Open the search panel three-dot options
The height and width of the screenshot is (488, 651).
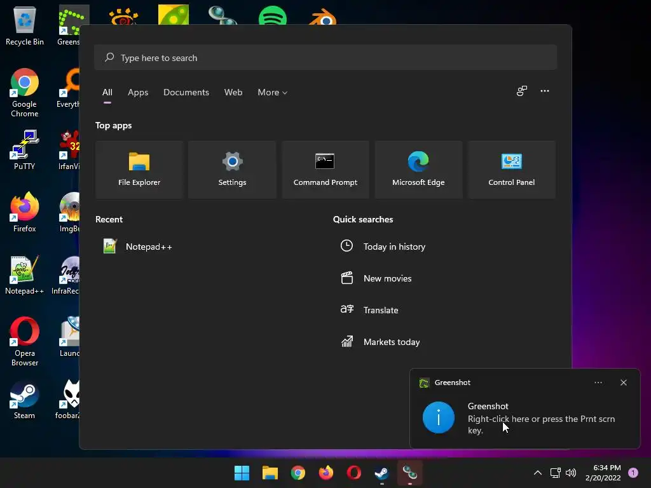pos(545,91)
